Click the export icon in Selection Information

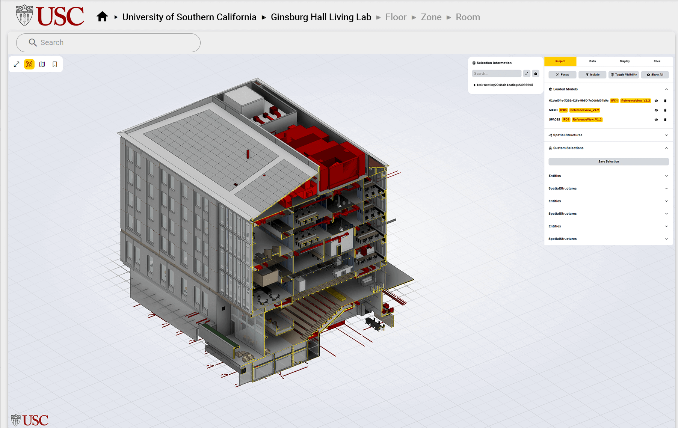(x=536, y=74)
